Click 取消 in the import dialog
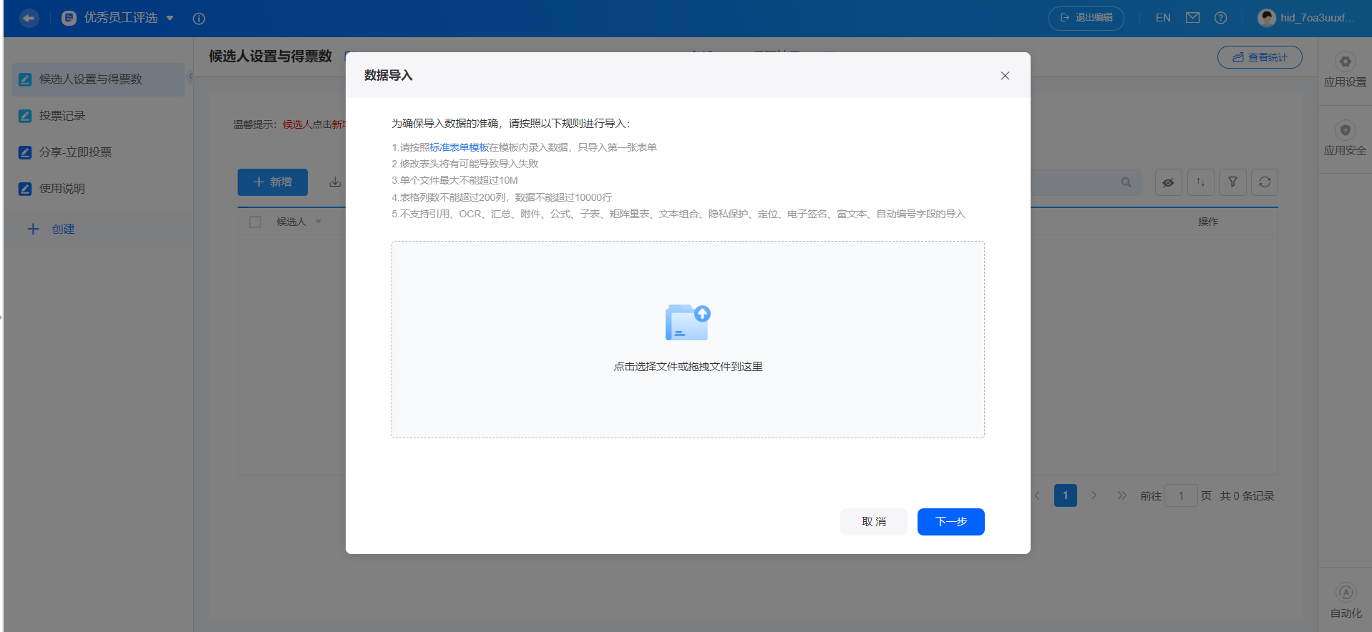Image resolution: width=1372 pixels, height=632 pixels. click(874, 522)
